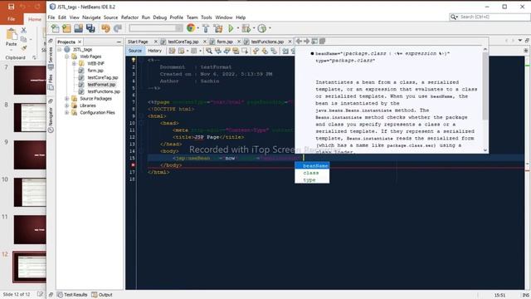Click the Open Project toolbar icon
Viewport: 531px width, 299px height.
coord(78,28)
